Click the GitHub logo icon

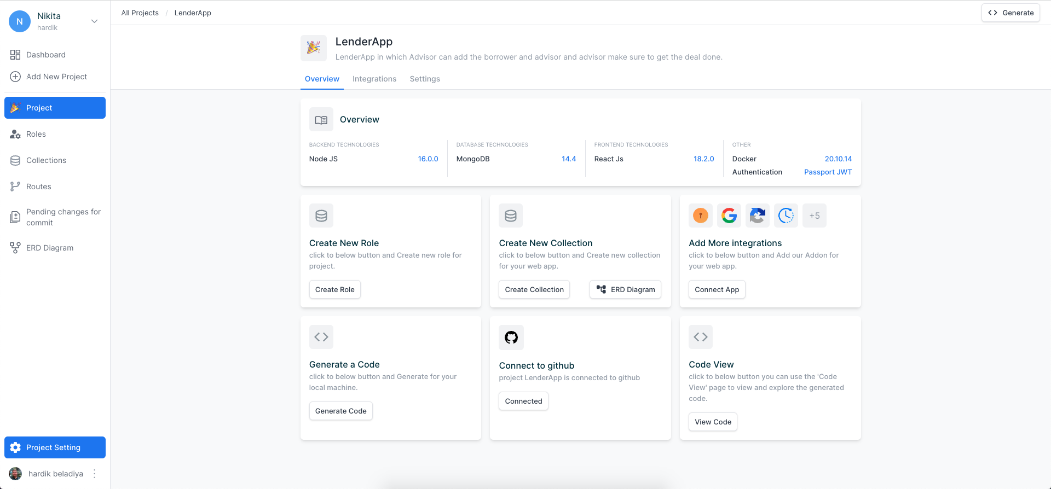click(x=511, y=337)
